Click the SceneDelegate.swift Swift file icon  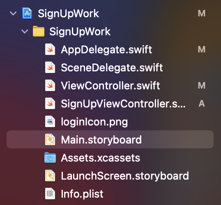click(x=50, y=67)
